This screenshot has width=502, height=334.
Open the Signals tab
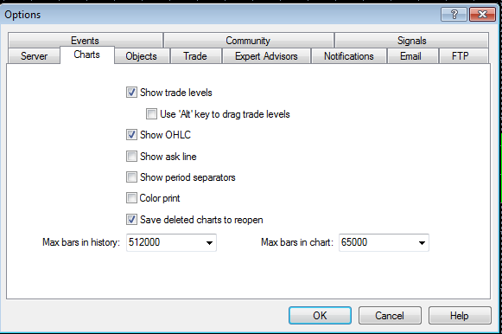tap(412, 41)
